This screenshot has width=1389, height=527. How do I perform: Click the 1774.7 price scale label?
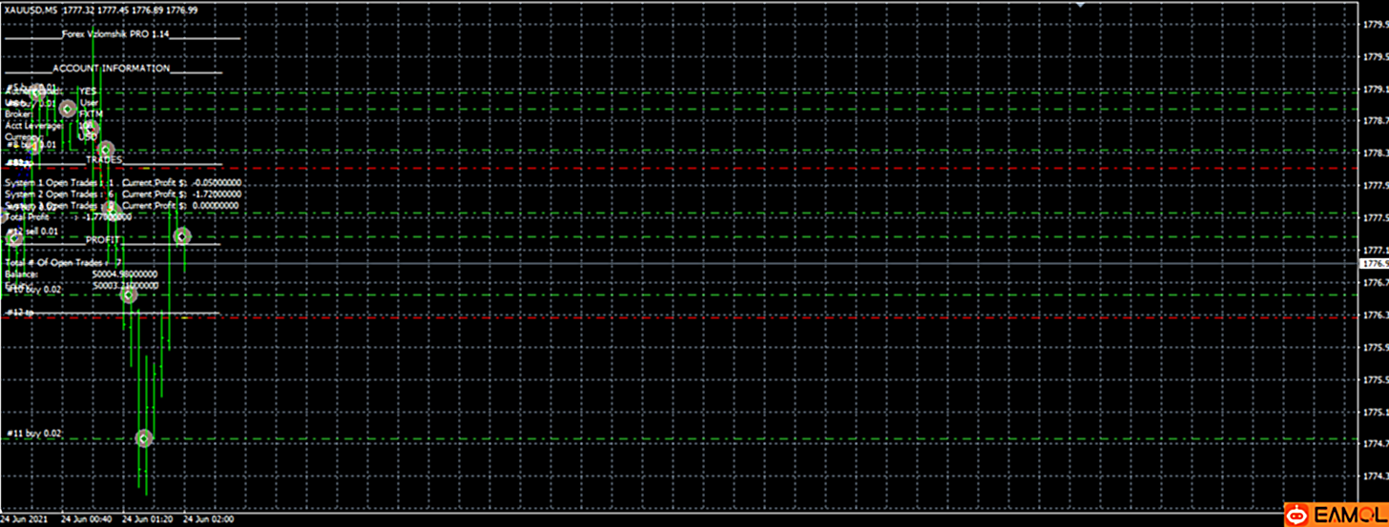(1373, 444)
